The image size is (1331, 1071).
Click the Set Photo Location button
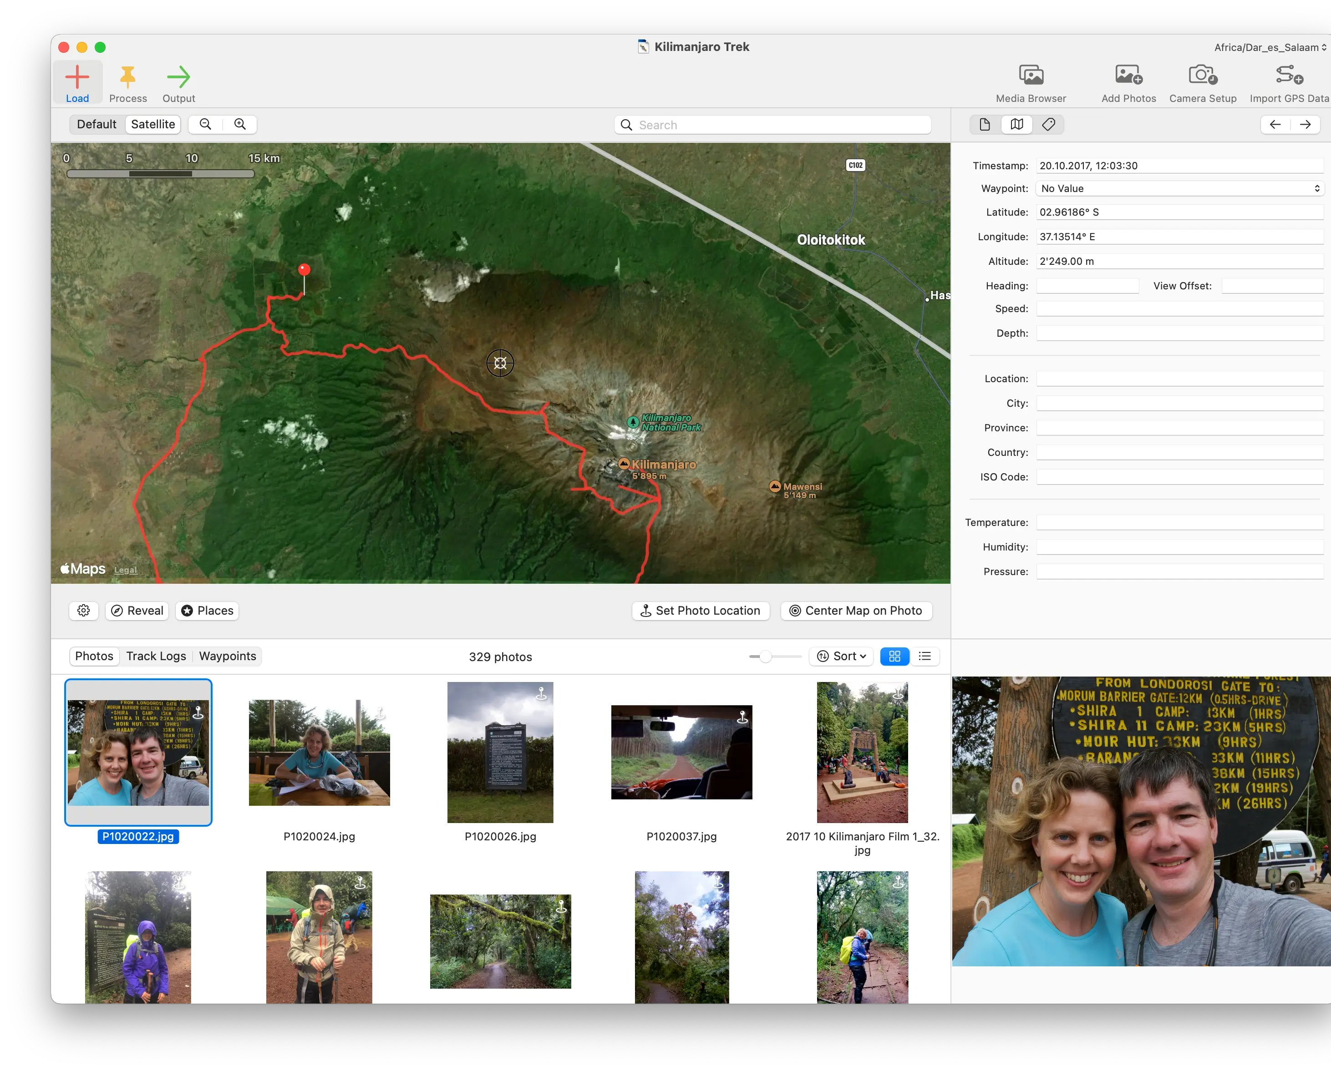(x=700, y=610)
